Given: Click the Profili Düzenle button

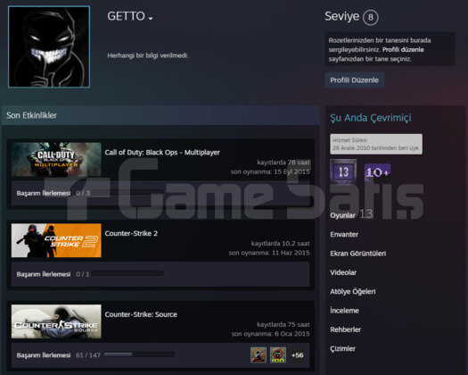Looking at the screenshot, I should coord(354,80).
